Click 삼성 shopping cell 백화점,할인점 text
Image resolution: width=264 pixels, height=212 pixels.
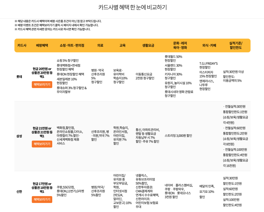70,136
